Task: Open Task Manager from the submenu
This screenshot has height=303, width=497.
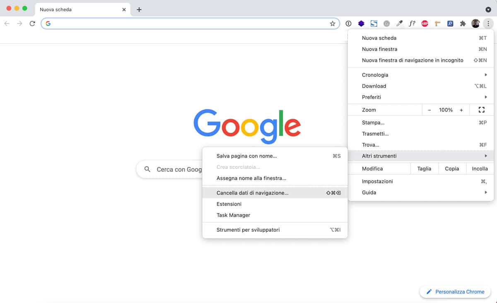Action: [x=275, y=215]
